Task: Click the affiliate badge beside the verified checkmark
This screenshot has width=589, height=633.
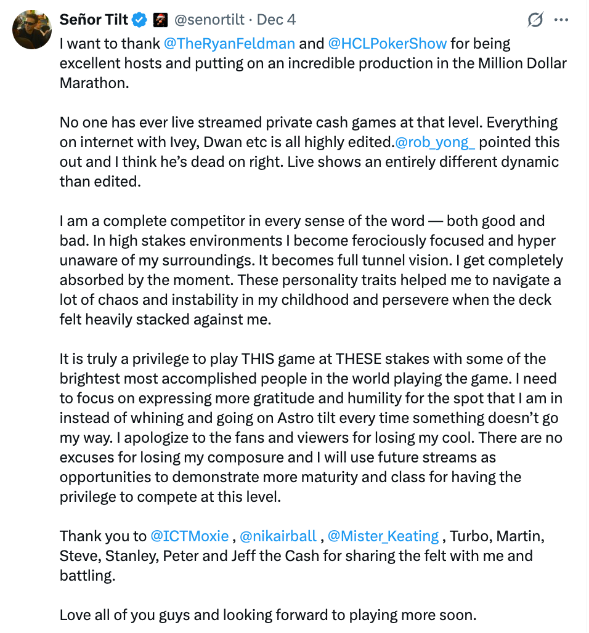Action: point(160,20)
